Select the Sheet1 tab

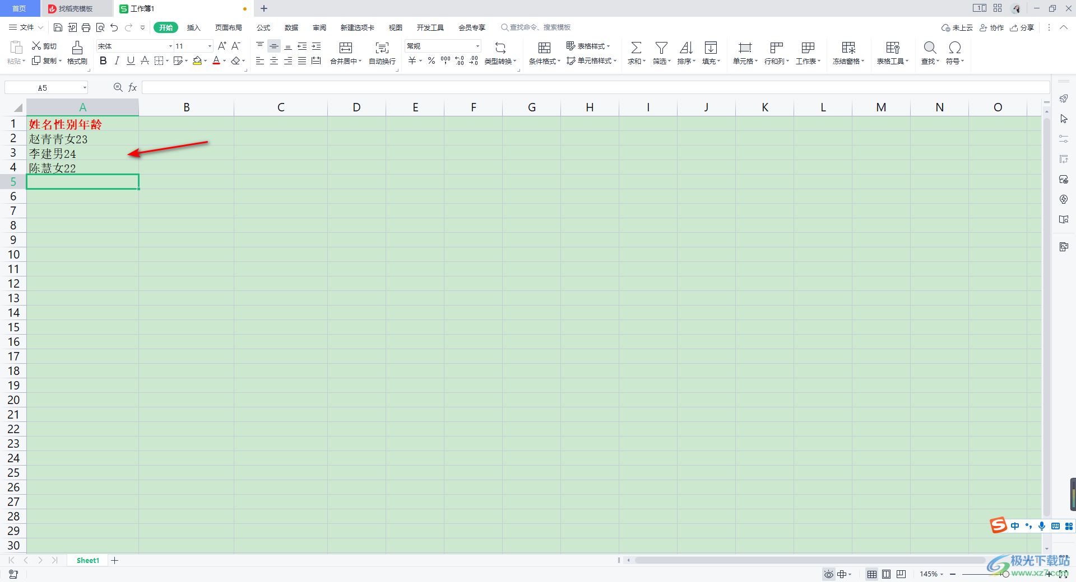[x=88, y=560]
